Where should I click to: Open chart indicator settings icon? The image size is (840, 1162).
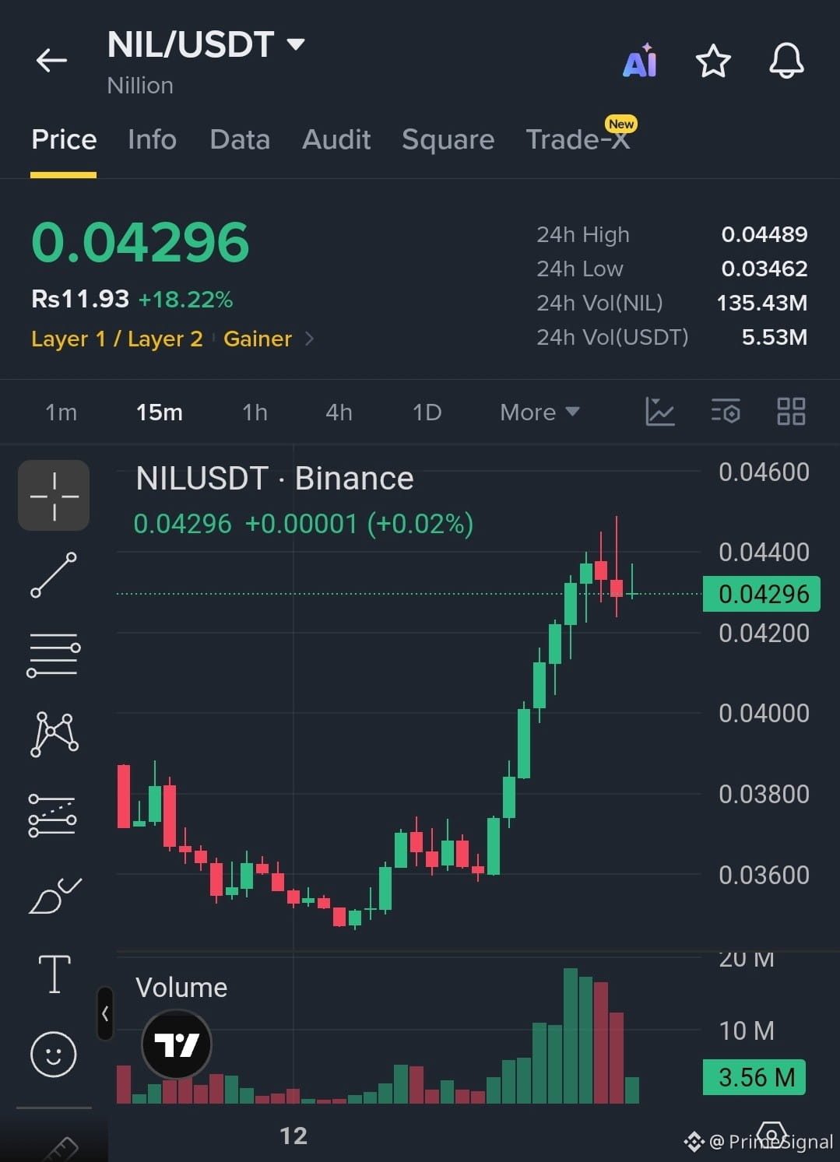726,411
